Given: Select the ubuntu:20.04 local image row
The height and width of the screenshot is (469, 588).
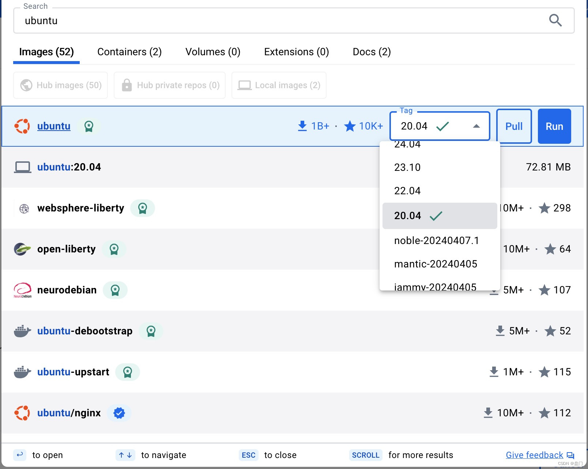Looking at the screenshot, I should pos(293,167).
